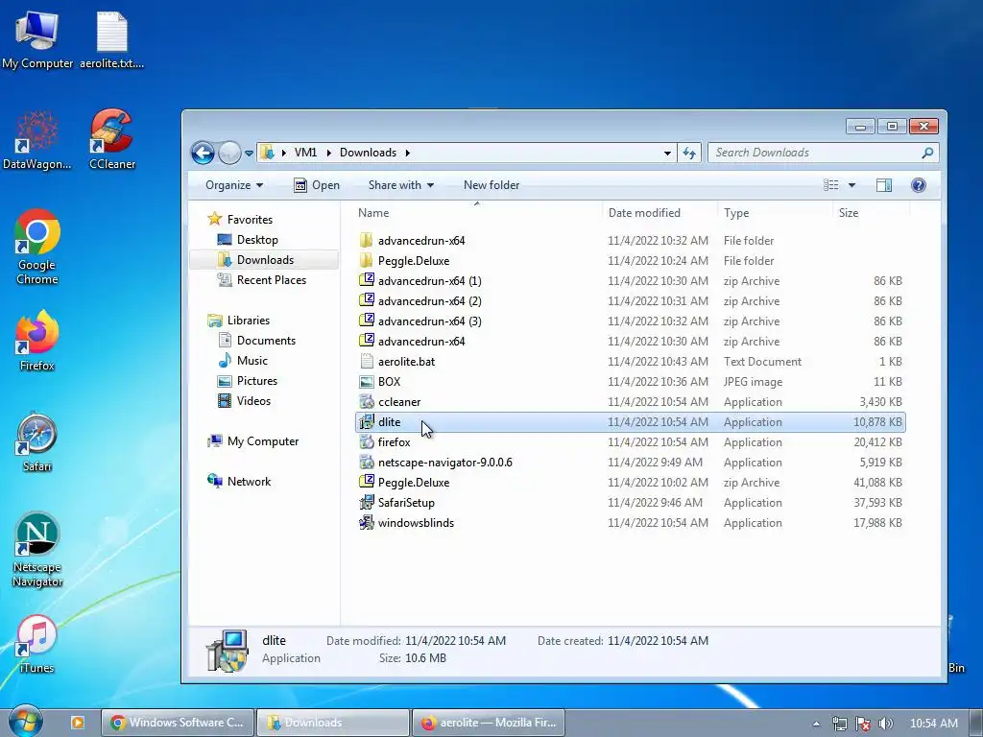Select the advancedrun-x64 folder icon
Image resolution: width=983 pixels, height=737 pixels.
pyautogui.click(x=366, y=241)
